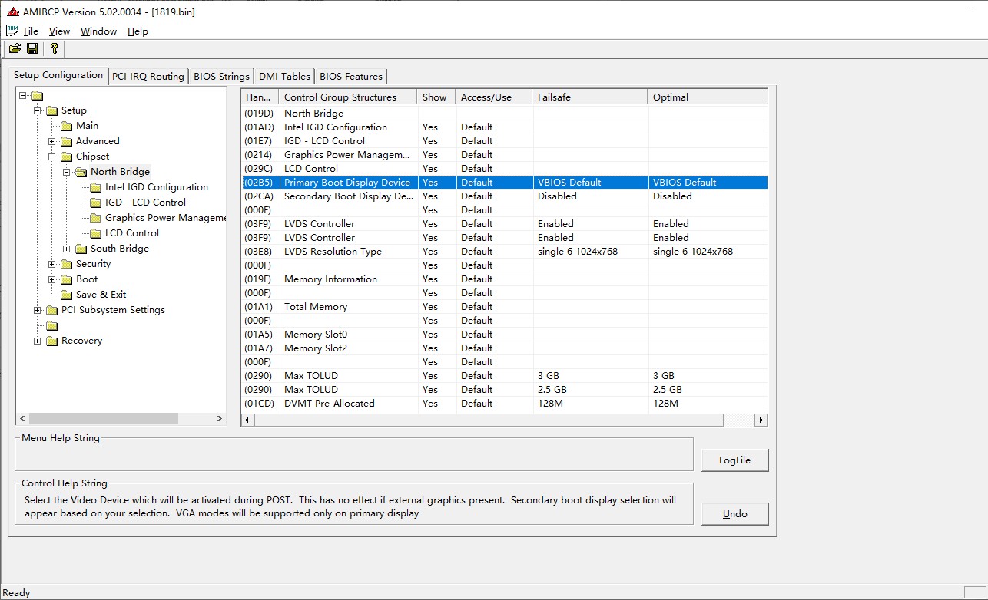Switch to the BIOS Features tab
This screenshot has height=600, width=988.
pos(351,76)
